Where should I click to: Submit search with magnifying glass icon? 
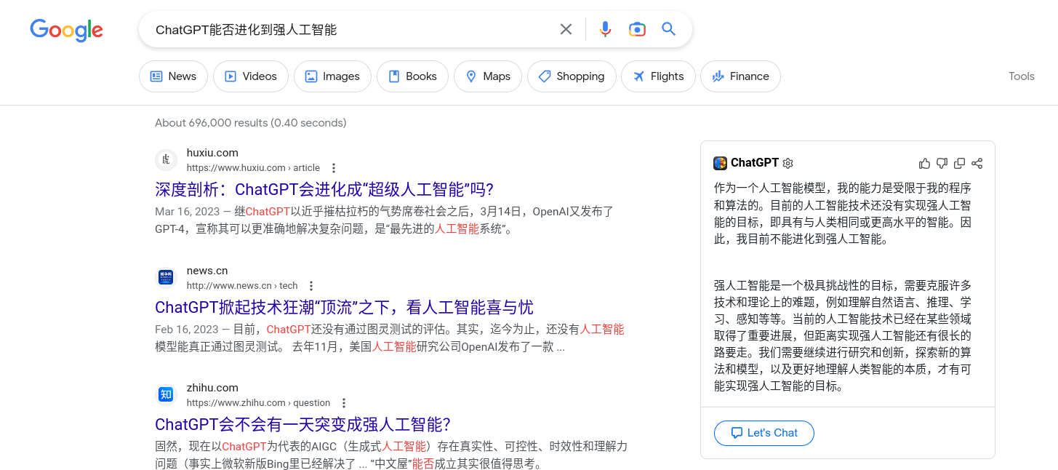668,29
